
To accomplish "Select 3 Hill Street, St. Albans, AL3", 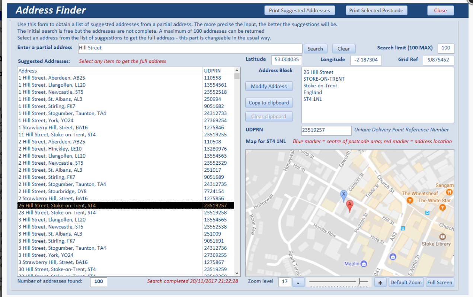I will pos(125,234).
